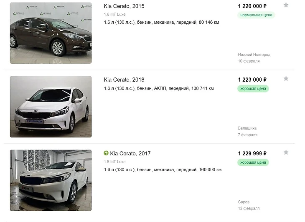Open the Kia Cerato, 2018 listing title

(124, 80)
